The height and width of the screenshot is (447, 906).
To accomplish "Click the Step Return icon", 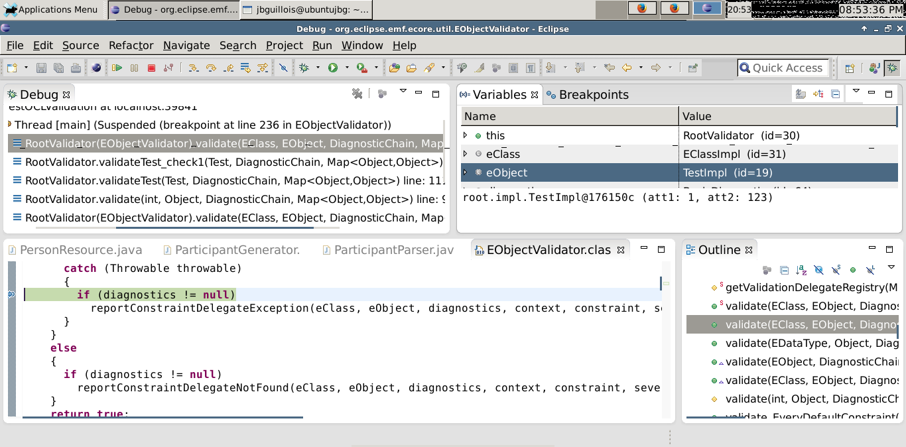I will click(228, 68).
